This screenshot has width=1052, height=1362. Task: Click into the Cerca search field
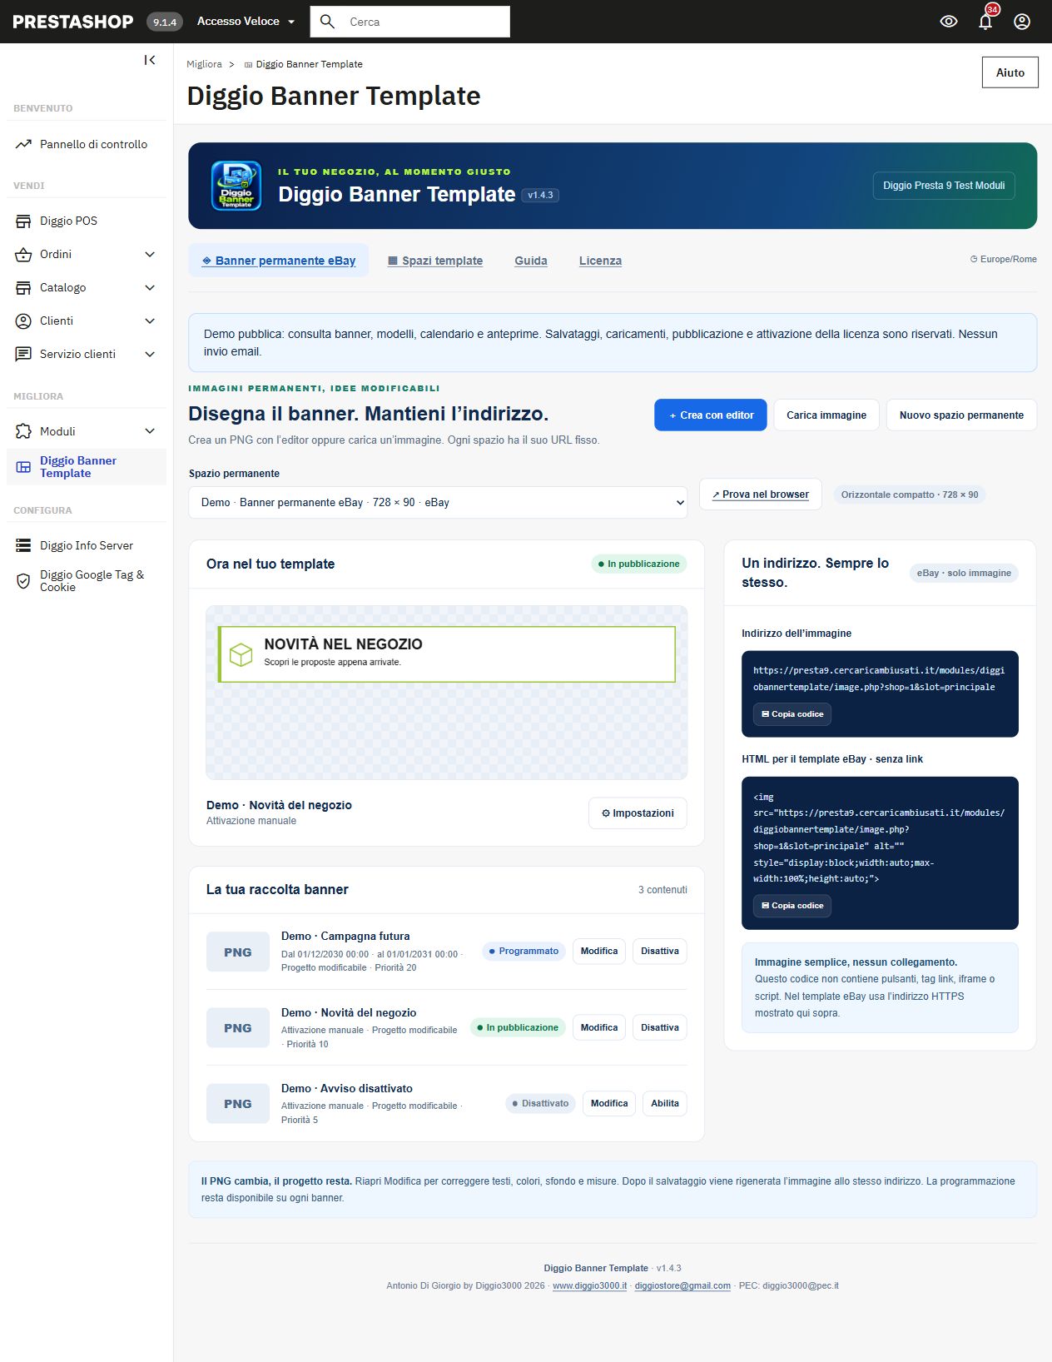pyautogui.click(x=410, y=22)
